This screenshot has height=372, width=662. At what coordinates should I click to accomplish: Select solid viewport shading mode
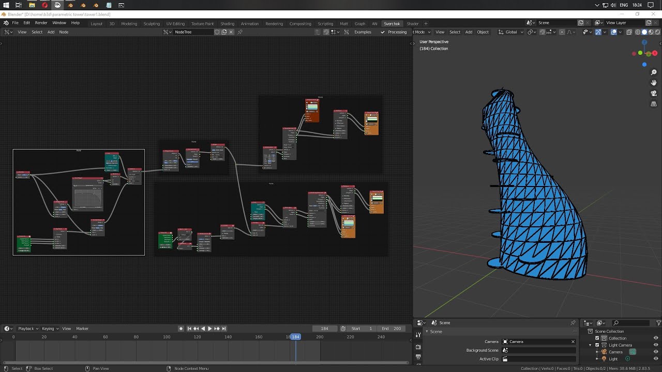(644, 32)
